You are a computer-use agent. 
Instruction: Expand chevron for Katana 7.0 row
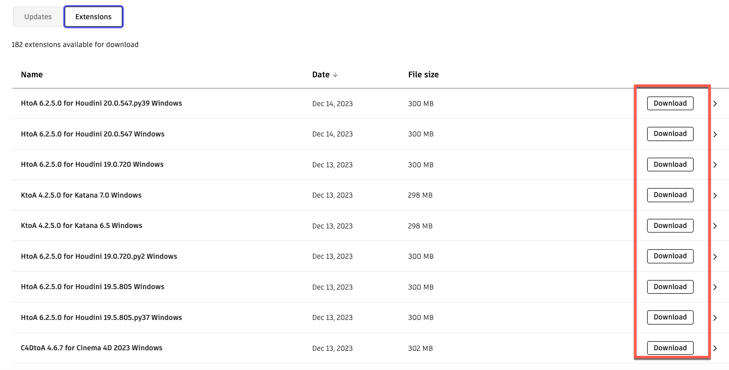pyautogui.click(x=715, y=196)
